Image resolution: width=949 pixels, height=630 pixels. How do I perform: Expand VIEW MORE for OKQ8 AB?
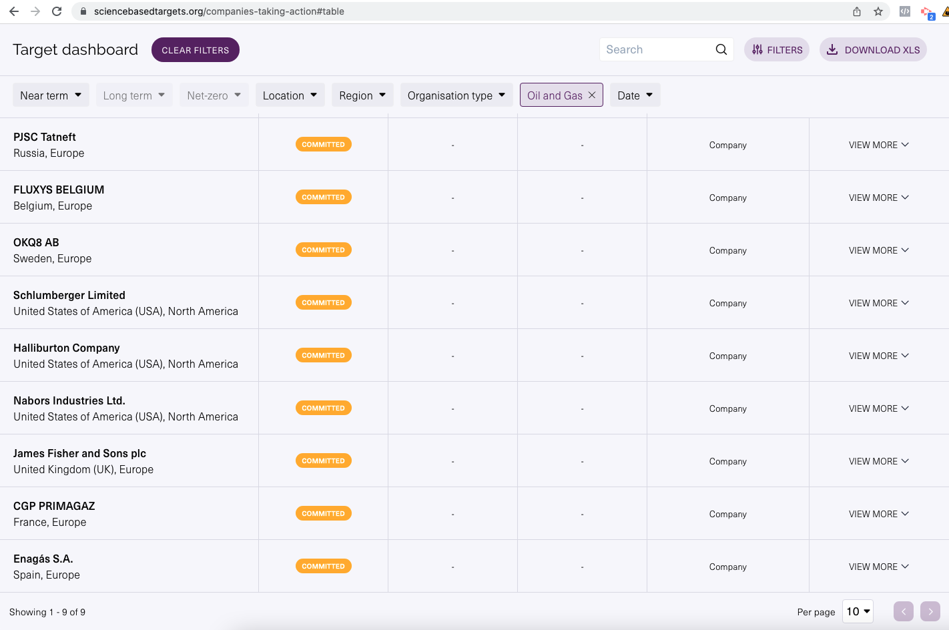(878, 250)
